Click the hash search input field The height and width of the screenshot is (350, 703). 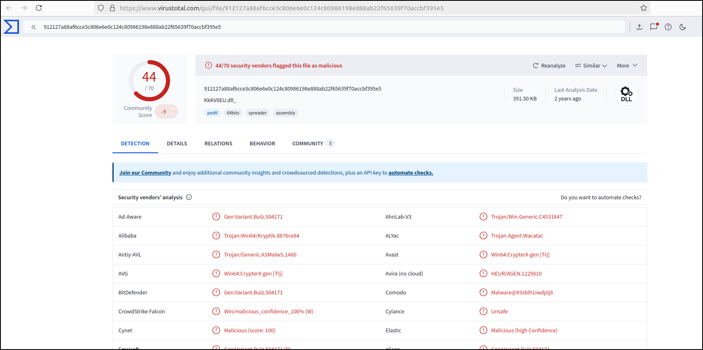coord(321,27)
